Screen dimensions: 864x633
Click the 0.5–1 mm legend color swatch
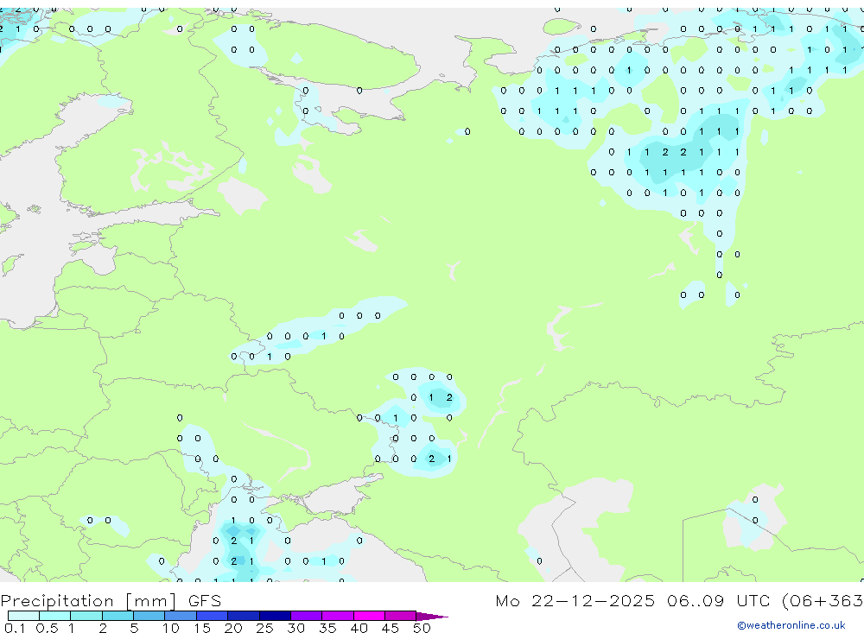pyautogui.click(x=55, y=616)
